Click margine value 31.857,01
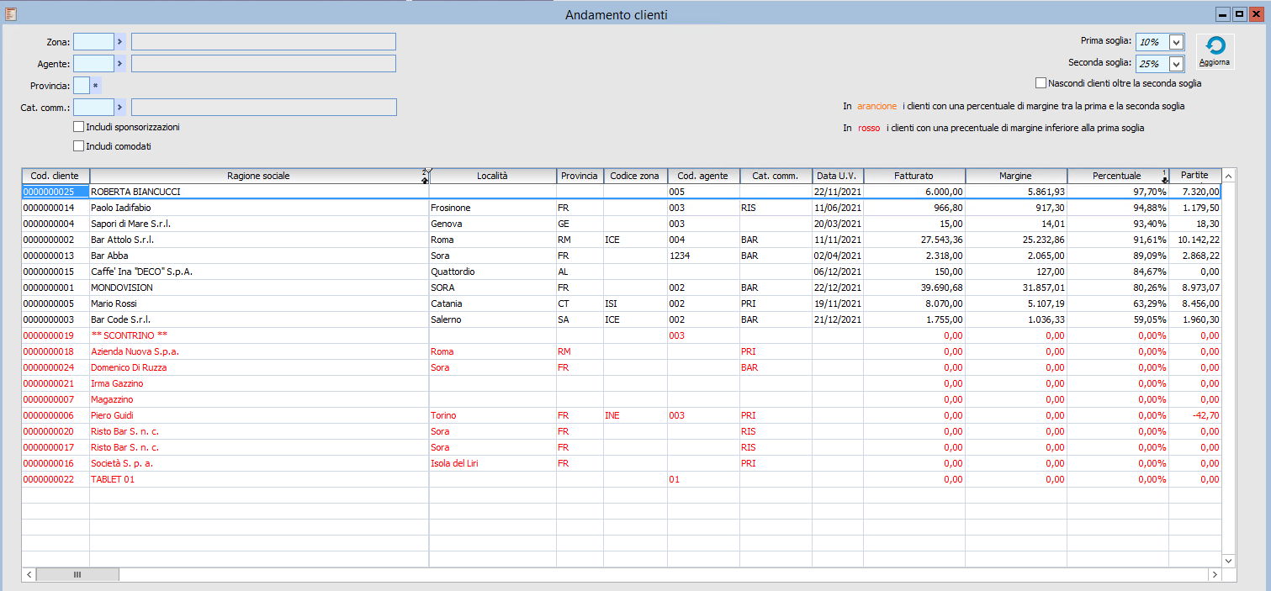This screenshot has height=591, width=1271. coord(1044,288)
